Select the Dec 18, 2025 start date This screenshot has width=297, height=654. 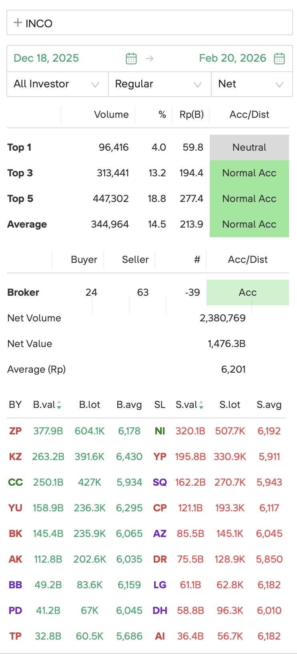[x=46, y=59]
